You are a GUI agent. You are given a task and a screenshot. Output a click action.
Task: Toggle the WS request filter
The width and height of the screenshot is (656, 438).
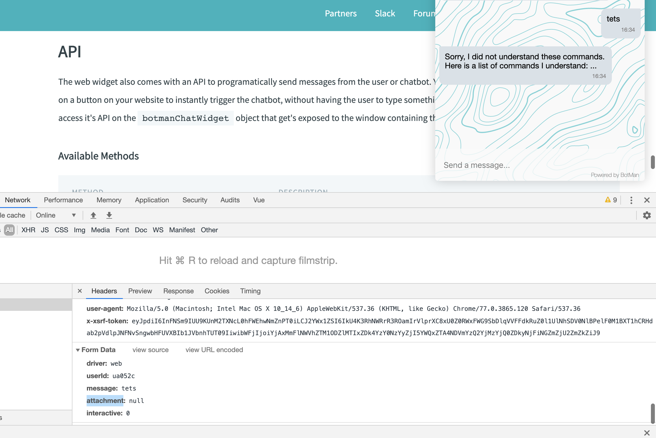pos(158,230)
